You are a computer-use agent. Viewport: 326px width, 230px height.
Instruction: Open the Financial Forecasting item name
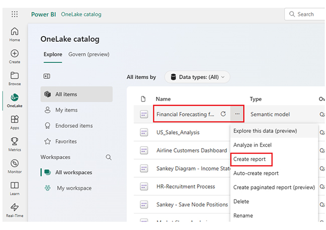(x=185, y=114)
